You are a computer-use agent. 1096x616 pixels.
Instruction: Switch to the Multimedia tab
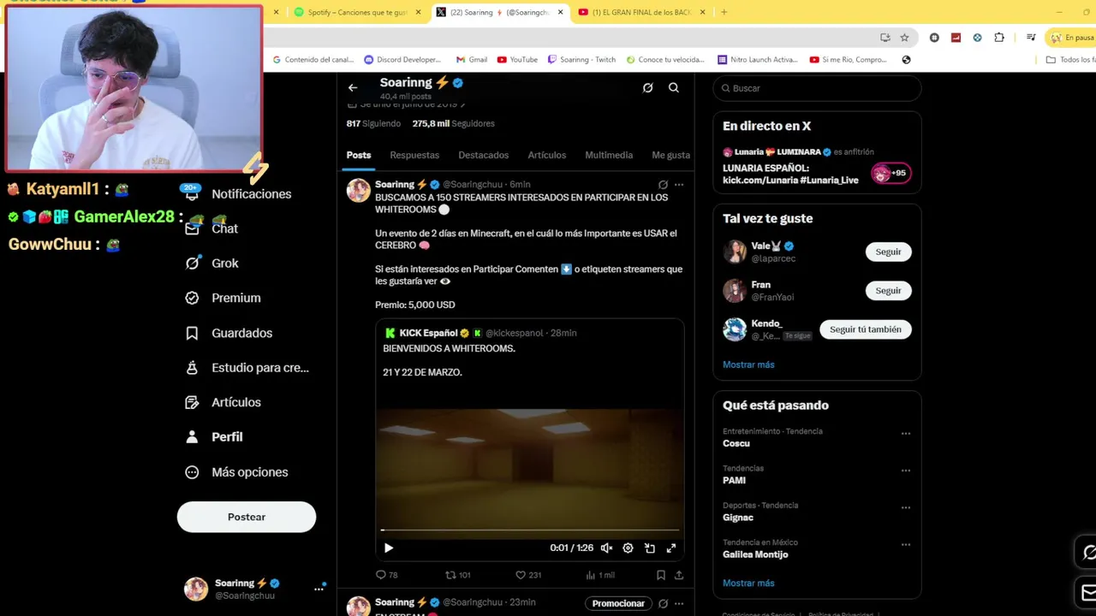click(x=609, y=155)
